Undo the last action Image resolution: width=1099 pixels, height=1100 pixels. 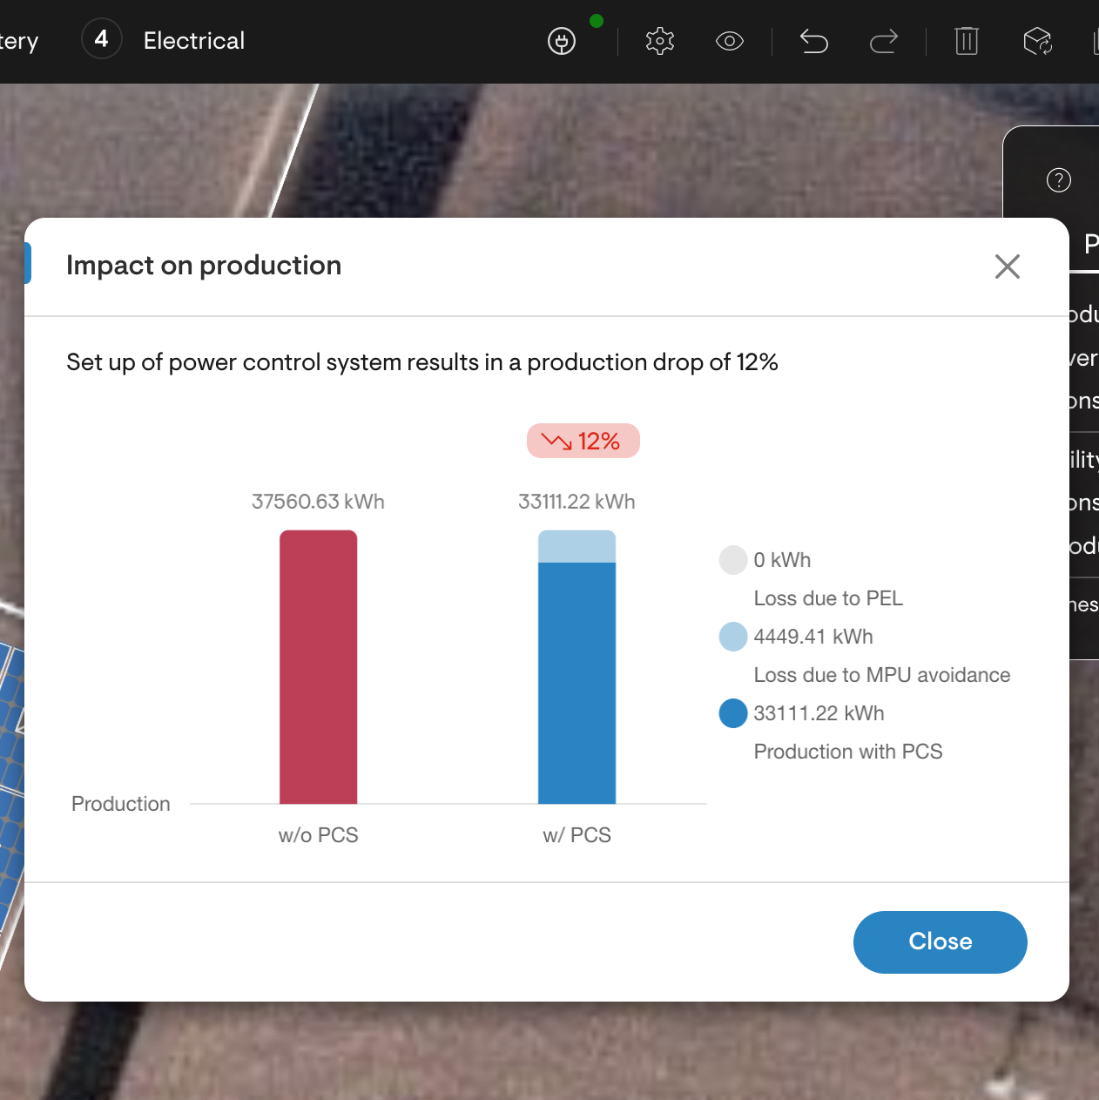pos(813,41)
